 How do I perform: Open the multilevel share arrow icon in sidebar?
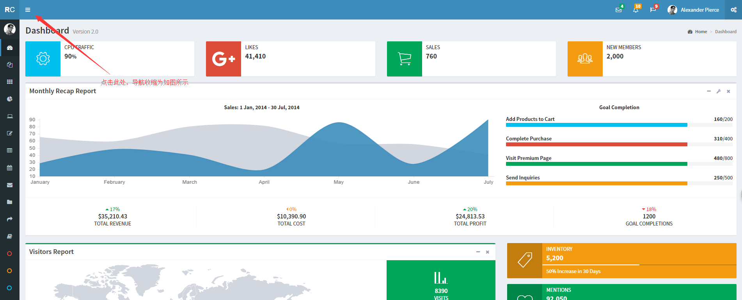[10, 219]
